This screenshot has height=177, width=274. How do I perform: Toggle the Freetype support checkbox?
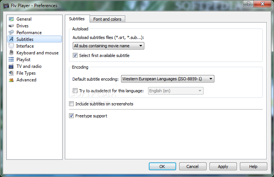point(71,116)
